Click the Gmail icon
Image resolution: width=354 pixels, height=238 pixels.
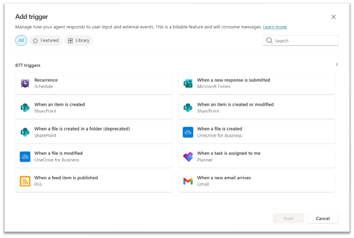[x=188, y=181]
